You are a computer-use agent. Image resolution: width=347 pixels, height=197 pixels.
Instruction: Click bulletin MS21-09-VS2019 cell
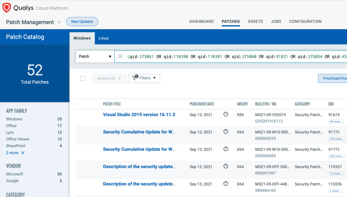[270, 115]
